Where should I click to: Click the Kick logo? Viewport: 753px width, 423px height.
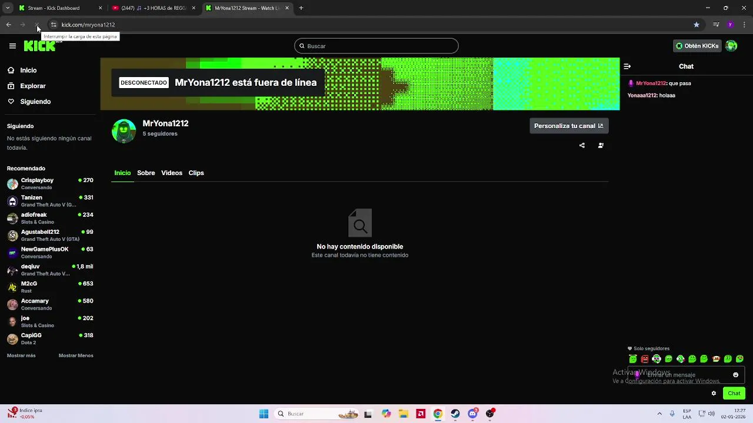click(39, 46)
